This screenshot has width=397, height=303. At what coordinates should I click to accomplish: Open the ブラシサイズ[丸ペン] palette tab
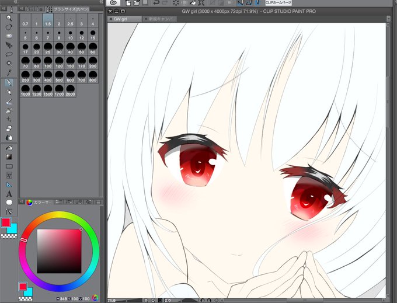pos(68,9)
